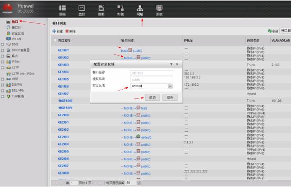Open the GE2/0/3 interface link
The height and width of the screenshot is (187, 291).
[63, 137]
